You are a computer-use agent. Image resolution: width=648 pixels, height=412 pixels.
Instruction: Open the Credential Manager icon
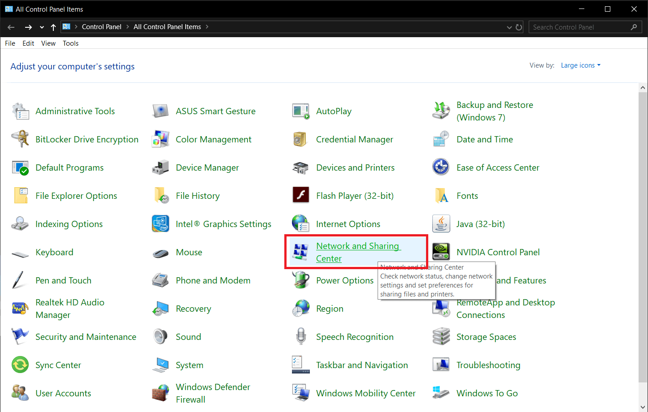click(300, 140)
